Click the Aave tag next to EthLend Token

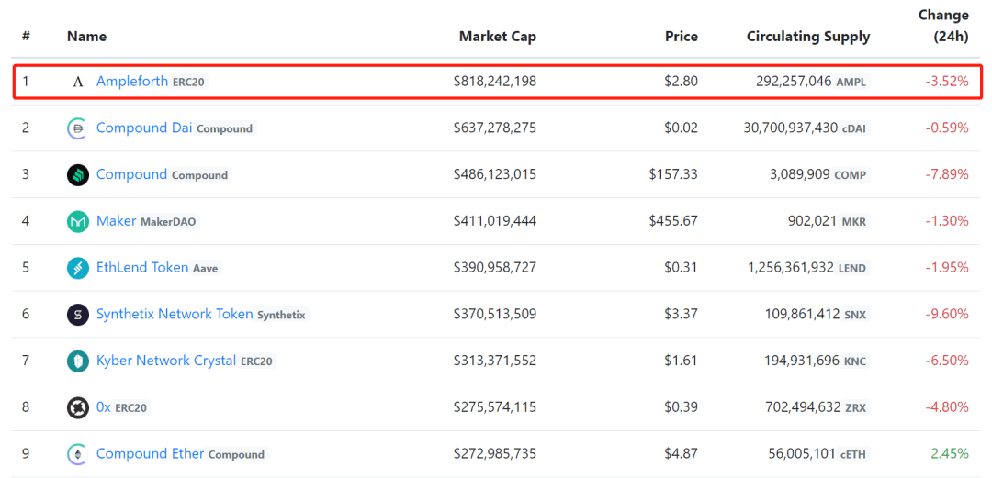coord(206,269)
